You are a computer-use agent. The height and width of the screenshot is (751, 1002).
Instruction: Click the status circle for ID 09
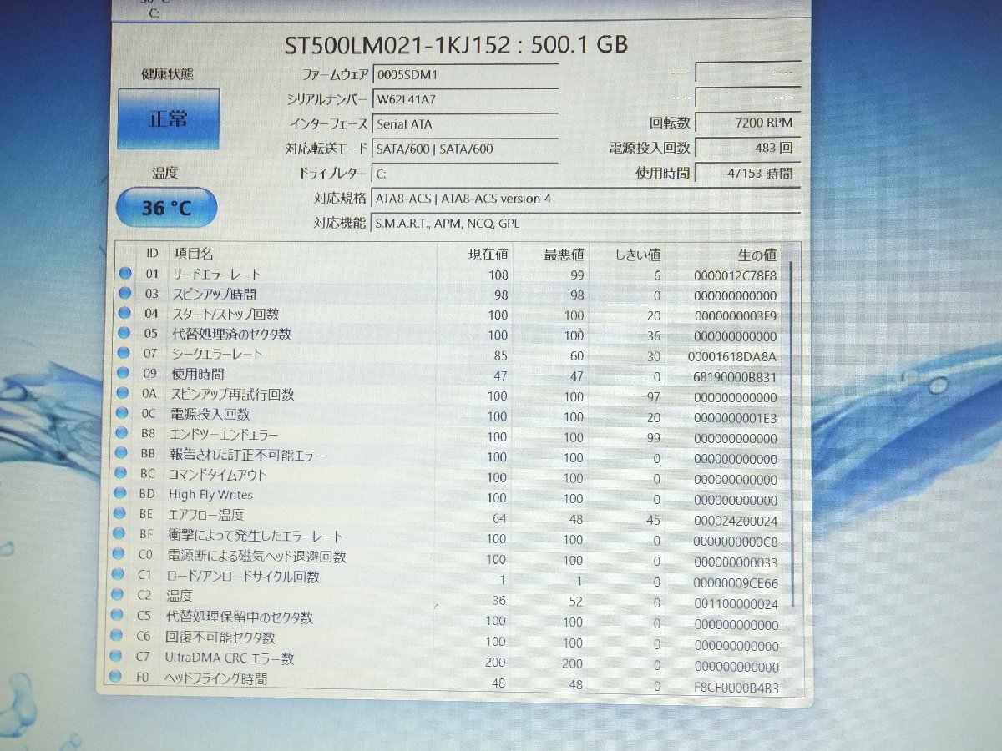click(125, 373)
